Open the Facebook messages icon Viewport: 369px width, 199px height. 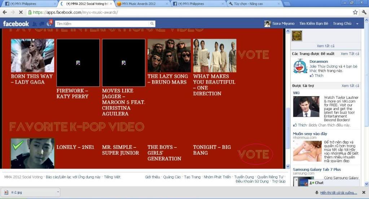click(41, 23)
